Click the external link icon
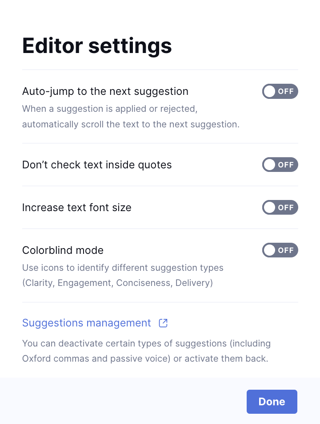This screenshot has height=424, width=320. point(163,322)
